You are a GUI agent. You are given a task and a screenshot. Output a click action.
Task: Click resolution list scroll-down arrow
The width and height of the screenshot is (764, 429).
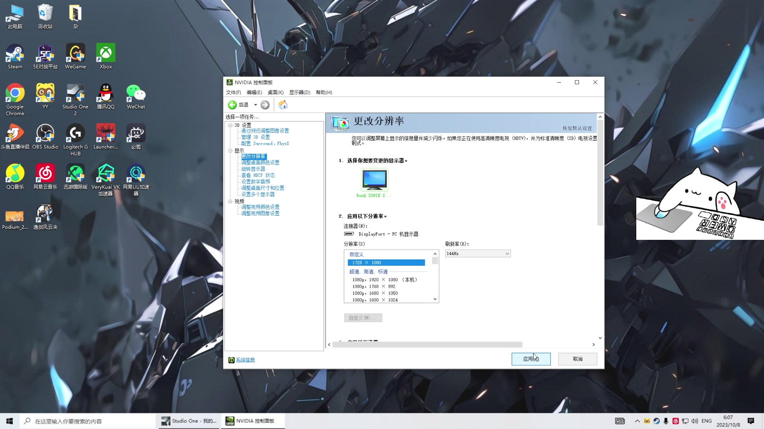[435, 299]
